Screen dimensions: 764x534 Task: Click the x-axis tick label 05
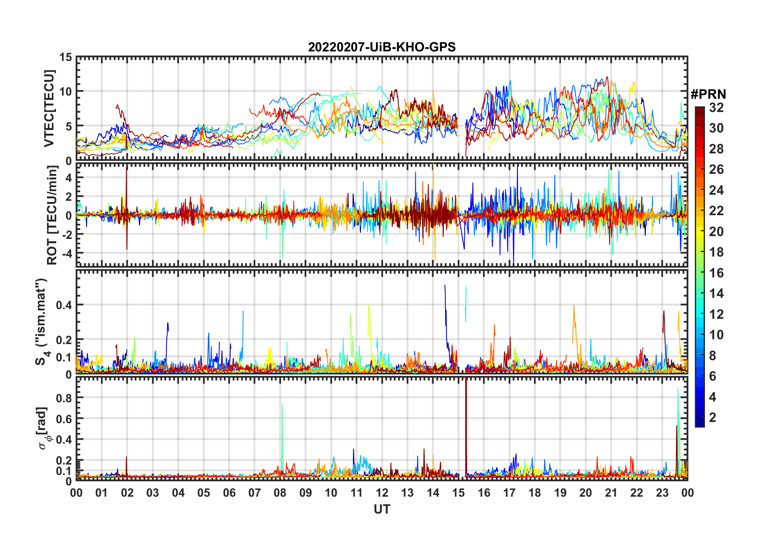pos(204,493)
